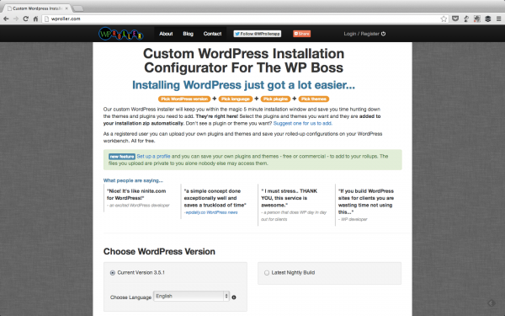Click the Choose WordPress Version heading

(x=159, y=251)
